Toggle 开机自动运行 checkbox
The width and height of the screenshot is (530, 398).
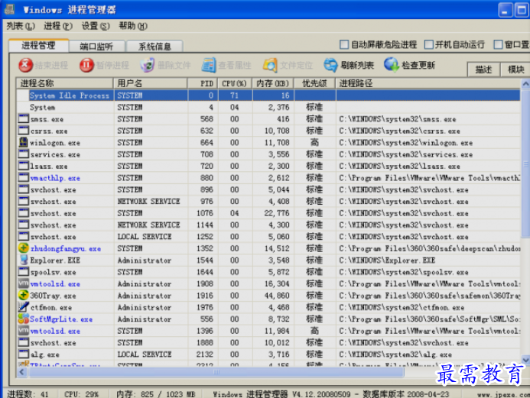428,44
